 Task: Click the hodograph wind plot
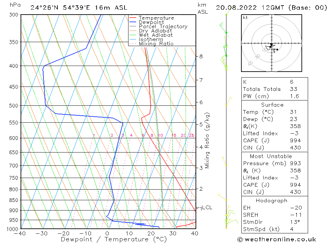[272, 43]
